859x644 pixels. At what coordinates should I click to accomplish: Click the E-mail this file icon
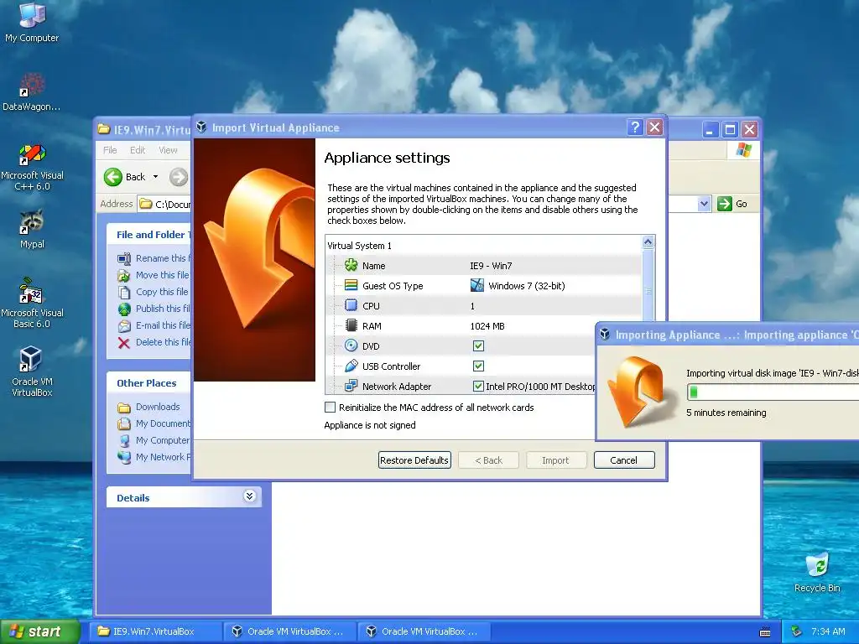point(124,326)
